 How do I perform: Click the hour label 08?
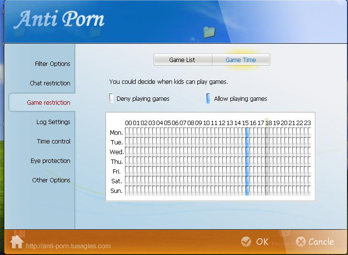click(191, 123)
